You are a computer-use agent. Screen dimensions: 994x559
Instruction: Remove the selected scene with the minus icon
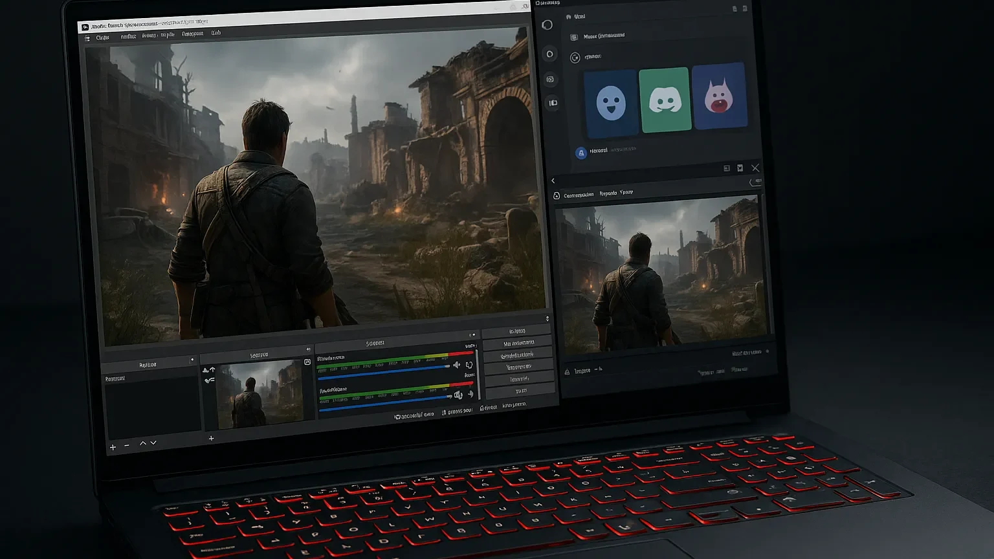point(127,446)
